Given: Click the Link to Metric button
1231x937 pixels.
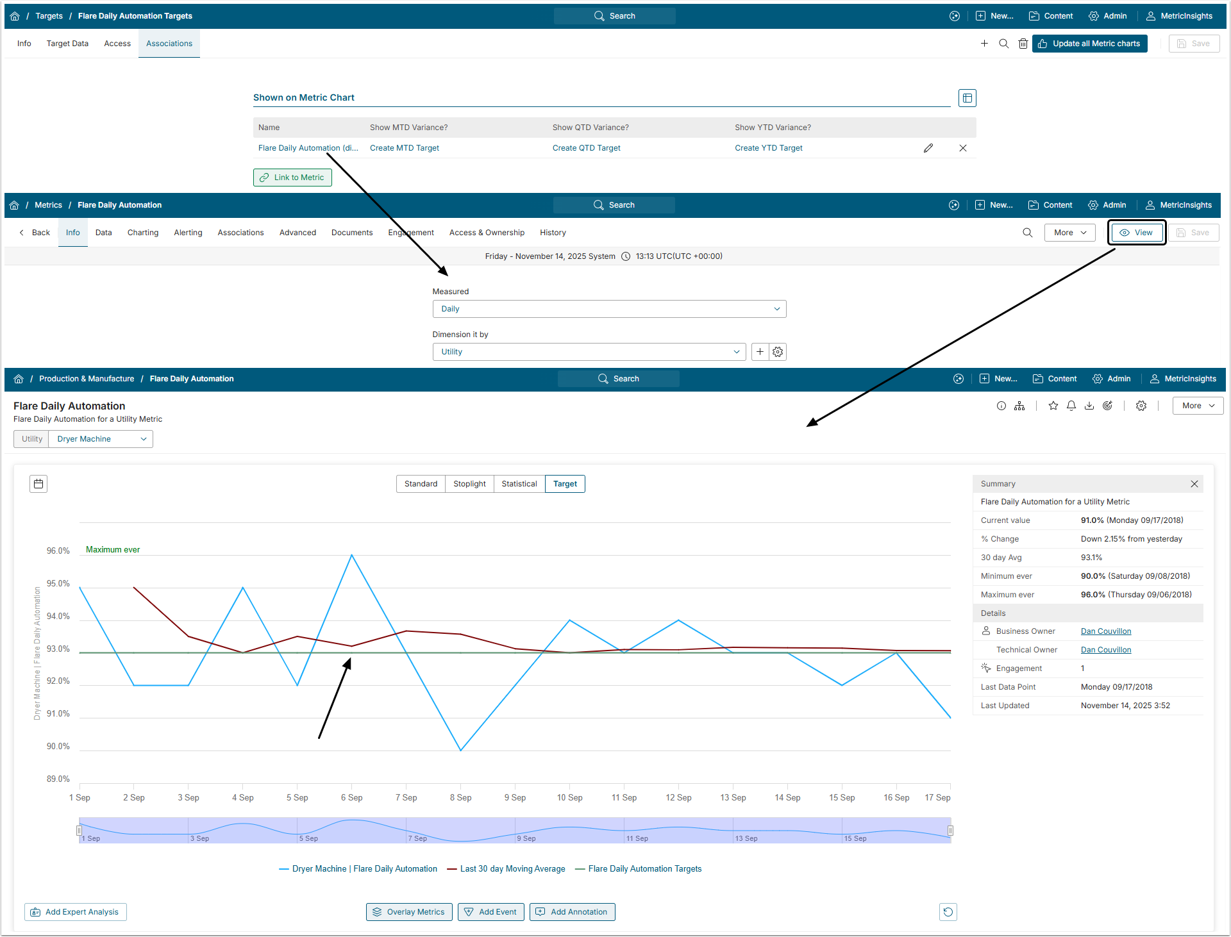Looking at the screenshot, I should point(292,178).
